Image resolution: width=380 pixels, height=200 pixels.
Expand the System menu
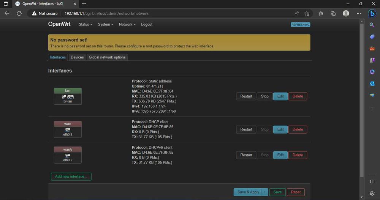pos(105,24)
